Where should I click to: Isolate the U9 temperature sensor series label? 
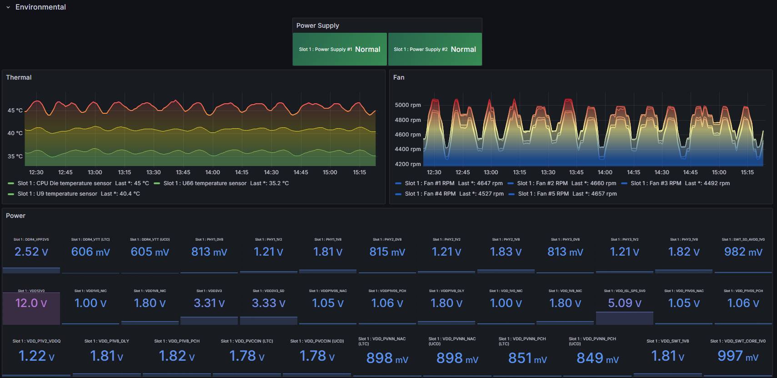coord(57,194)
